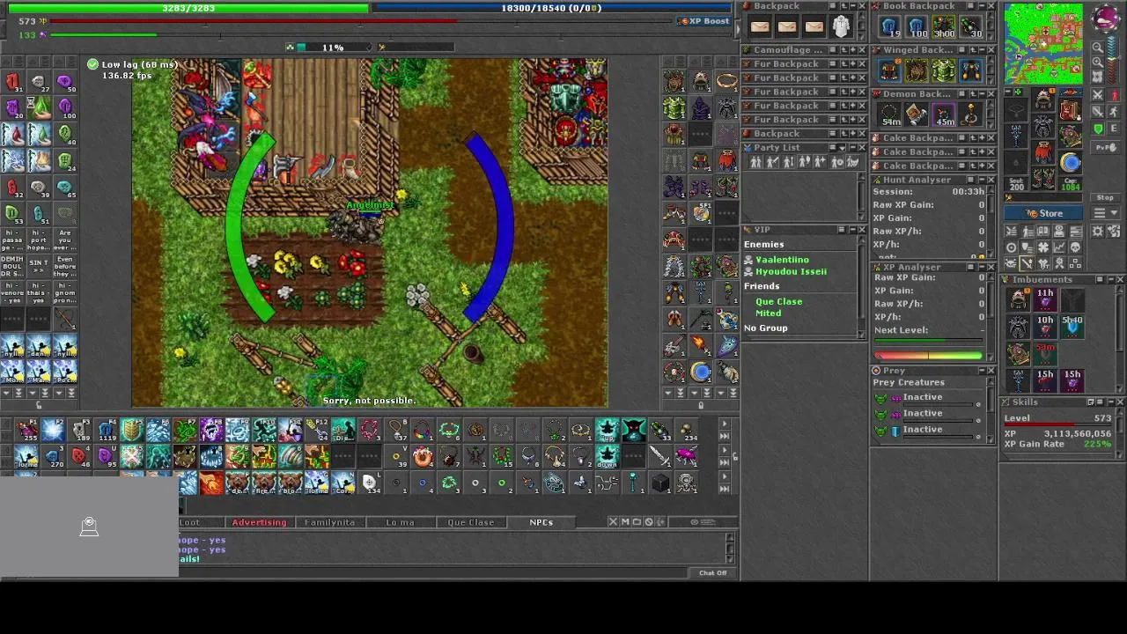This screenshot has height=634, width=1127.
Task: Toggle chase opponent running figure
Action: [x=1114, y=111]
